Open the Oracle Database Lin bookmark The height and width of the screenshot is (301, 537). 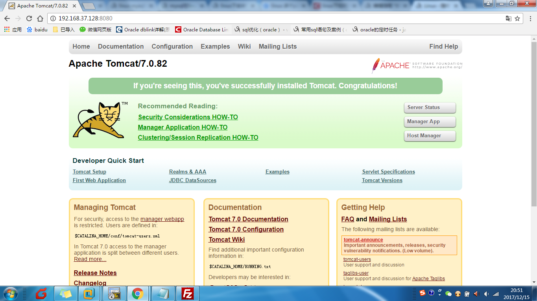tap(202, 29)
